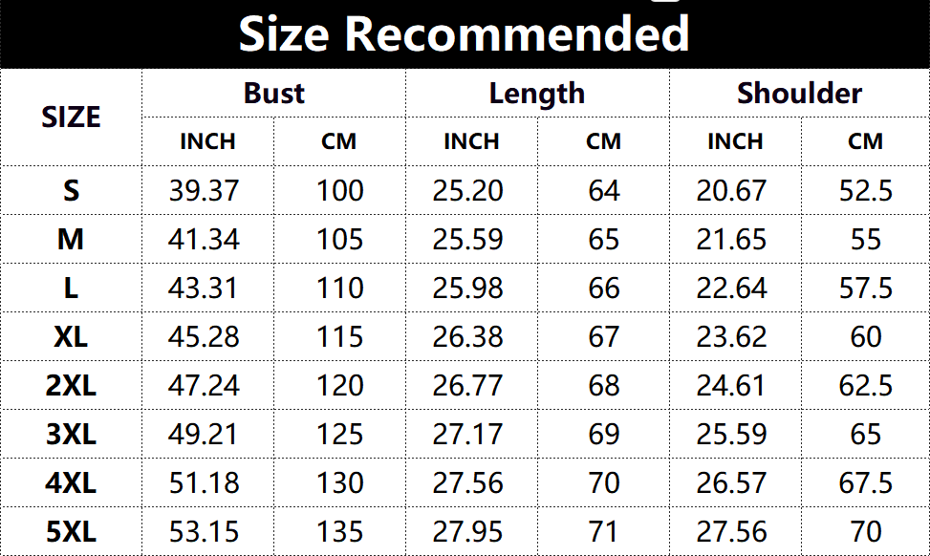The height and width of the screenshot is (556, 930).
Task: Click the Shoulder column header
Action: click(x=799, y=93)
